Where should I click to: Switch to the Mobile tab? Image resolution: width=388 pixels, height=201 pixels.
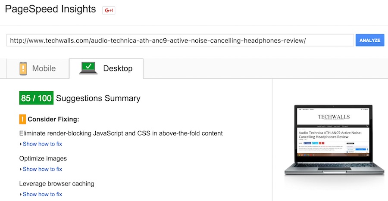[38, 68]
